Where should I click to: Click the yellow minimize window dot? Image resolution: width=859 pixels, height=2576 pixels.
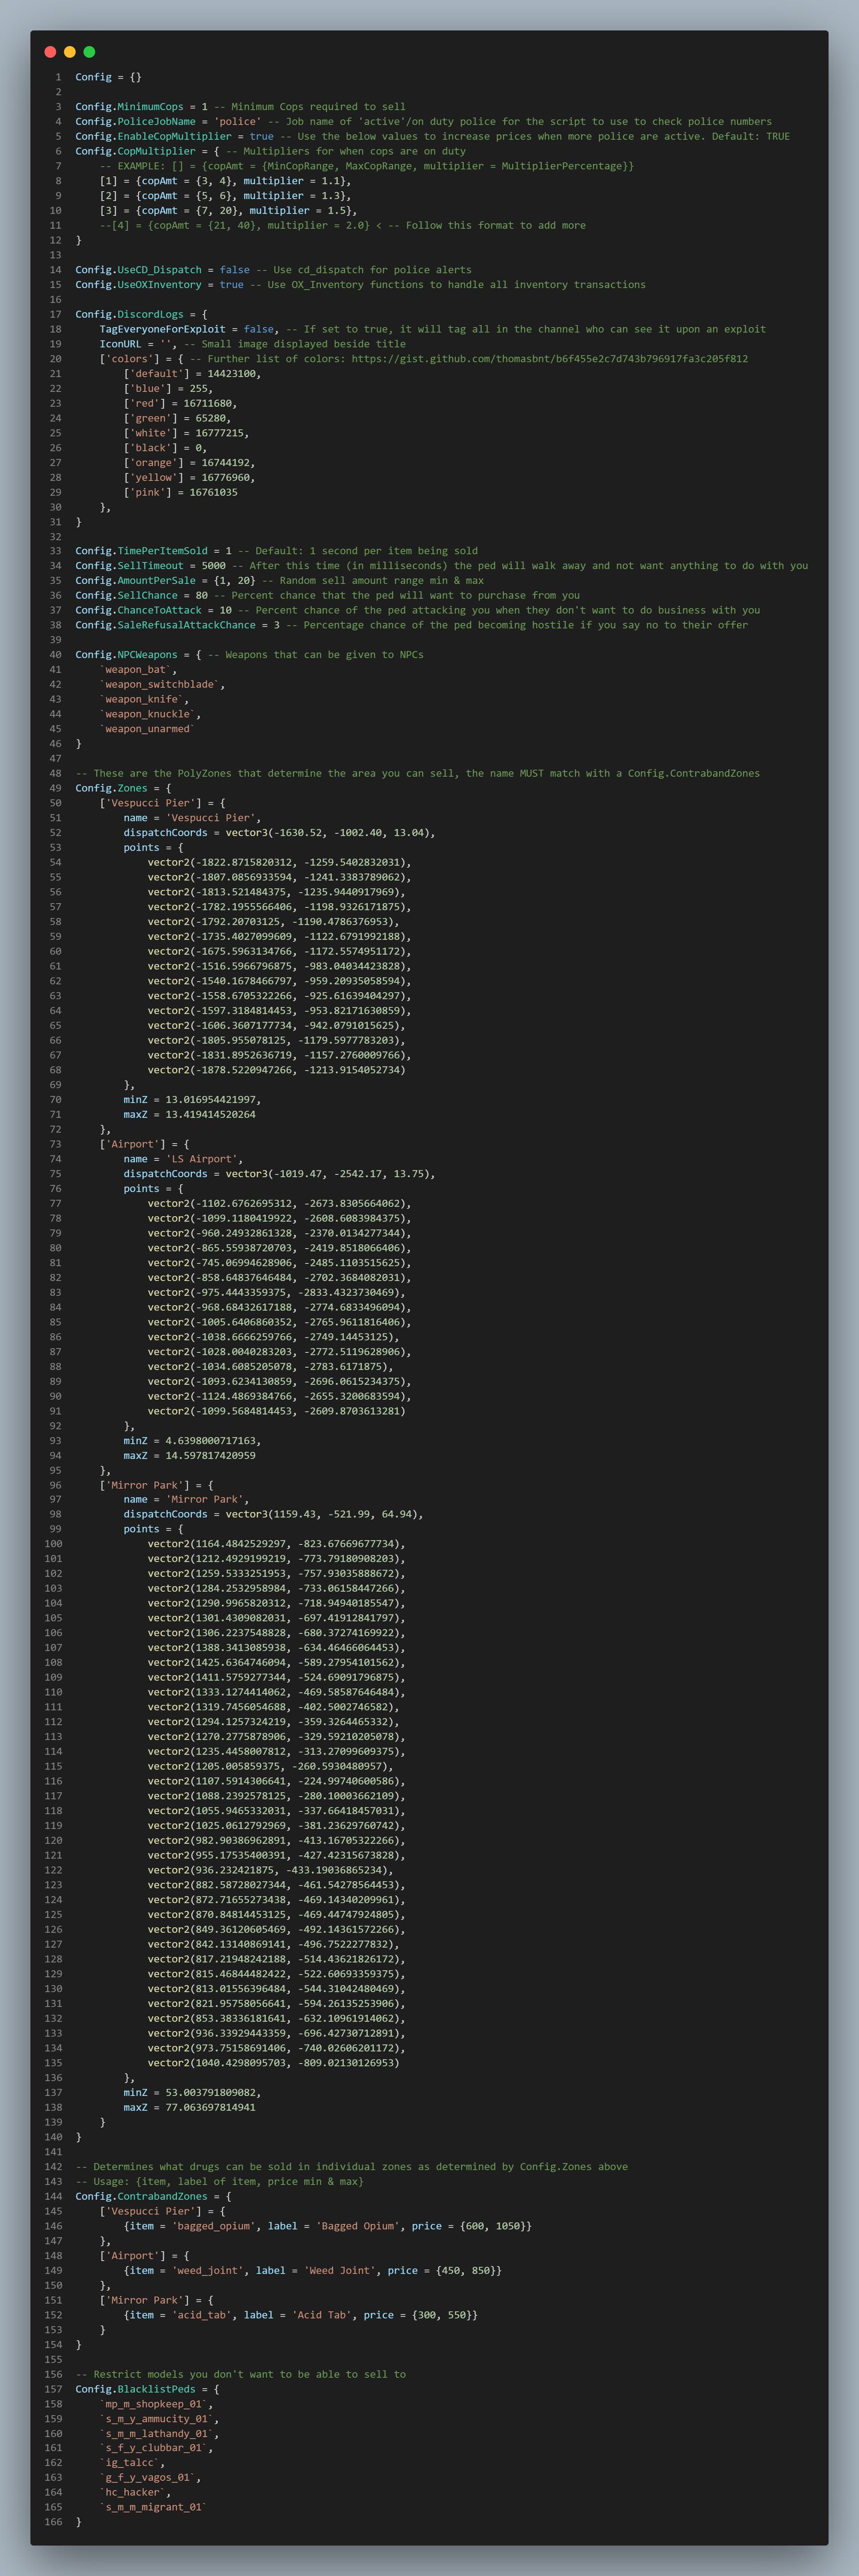70,52
